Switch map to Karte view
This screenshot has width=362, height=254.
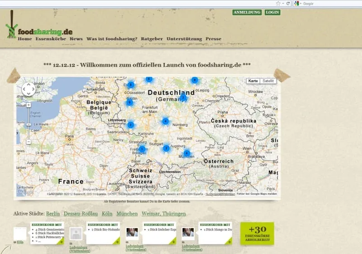(253, 81)
